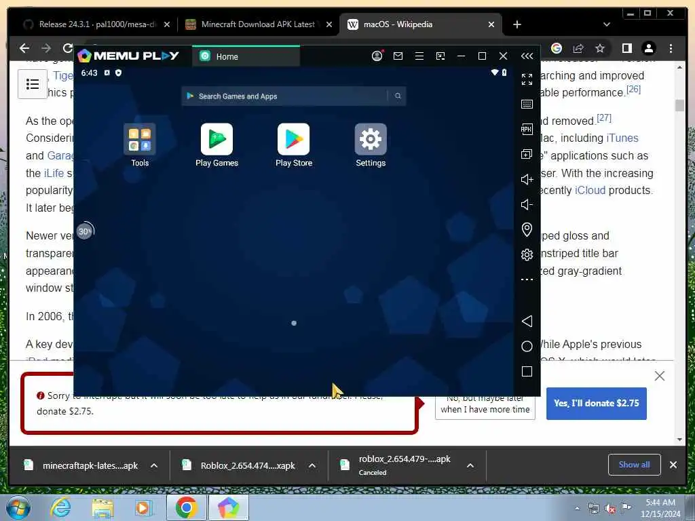This screenshot has width=695, height=521.
Task: Open Chrome tab search dropdown
Action: pos(606,24)
